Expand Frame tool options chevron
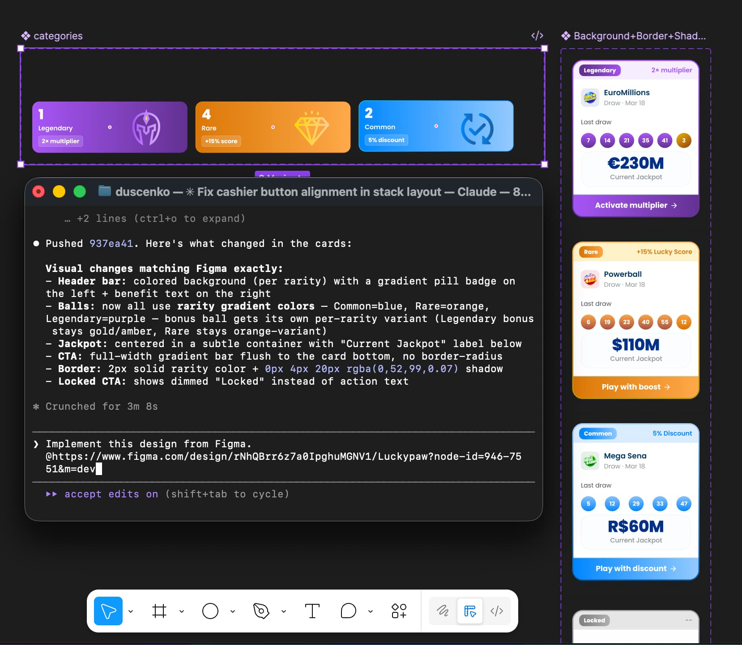 [x=182, y=611]
